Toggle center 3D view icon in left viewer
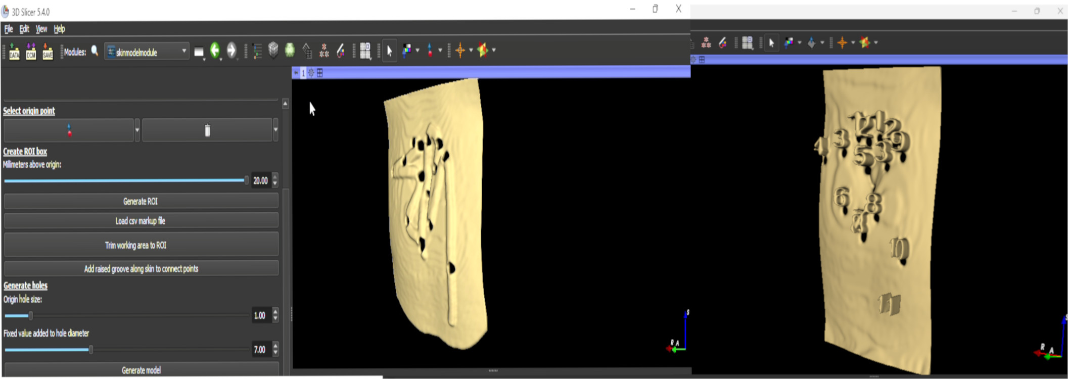Image resolution: width=1068 pixels, height=379 pixels. point(311,73)
